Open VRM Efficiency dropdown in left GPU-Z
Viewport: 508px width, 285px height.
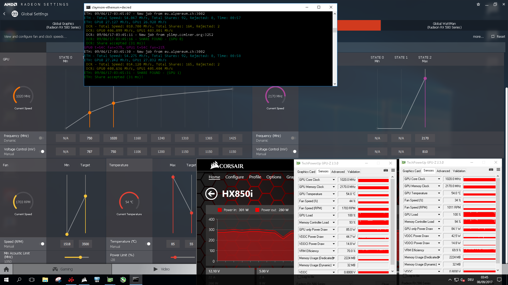tap(334, 251)
